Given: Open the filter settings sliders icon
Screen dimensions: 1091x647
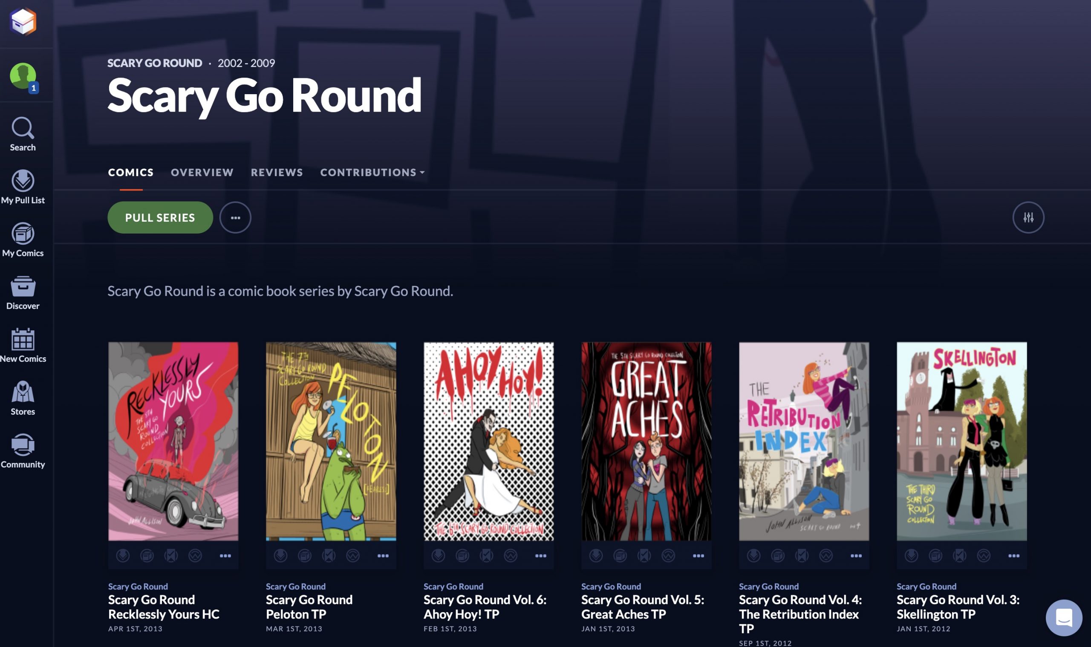Looking at the screenshot, I should click(1028, 217).
